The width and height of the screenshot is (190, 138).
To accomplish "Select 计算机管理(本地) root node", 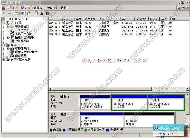I will click(17, 19).
